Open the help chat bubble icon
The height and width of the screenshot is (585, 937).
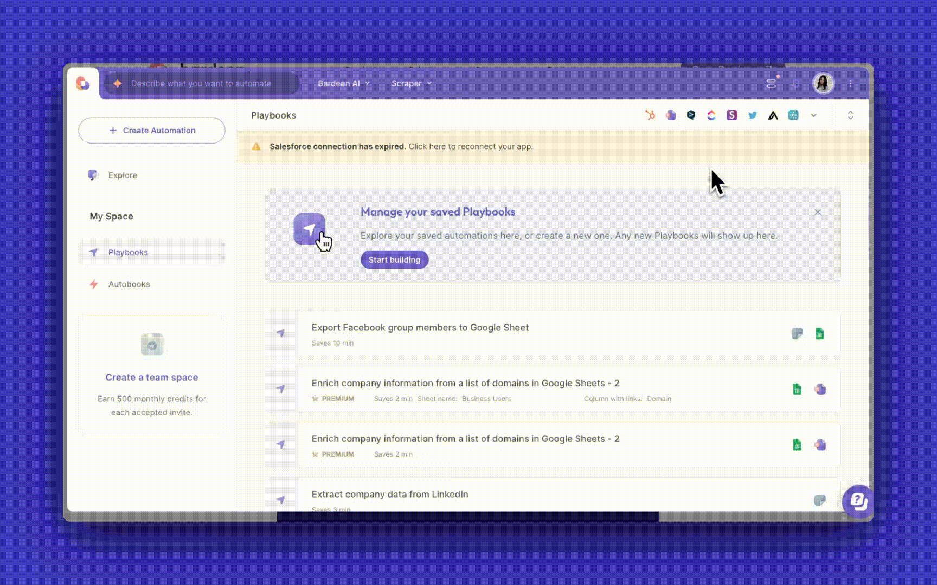[x=858, y=502]
